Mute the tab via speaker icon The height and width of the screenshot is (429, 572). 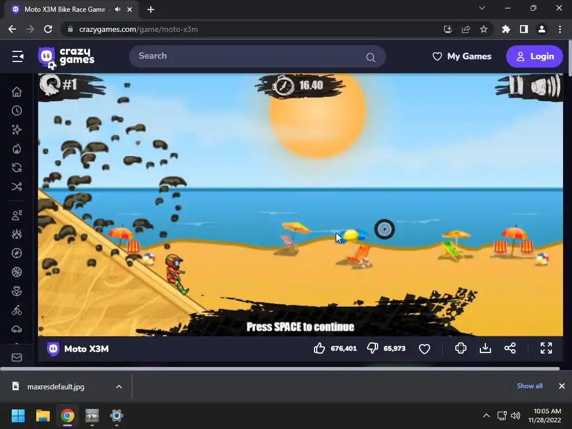[x=117, y=9]
